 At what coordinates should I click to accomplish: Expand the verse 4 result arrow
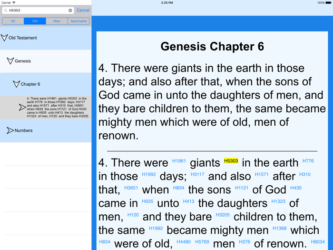[x=22, y=107]
